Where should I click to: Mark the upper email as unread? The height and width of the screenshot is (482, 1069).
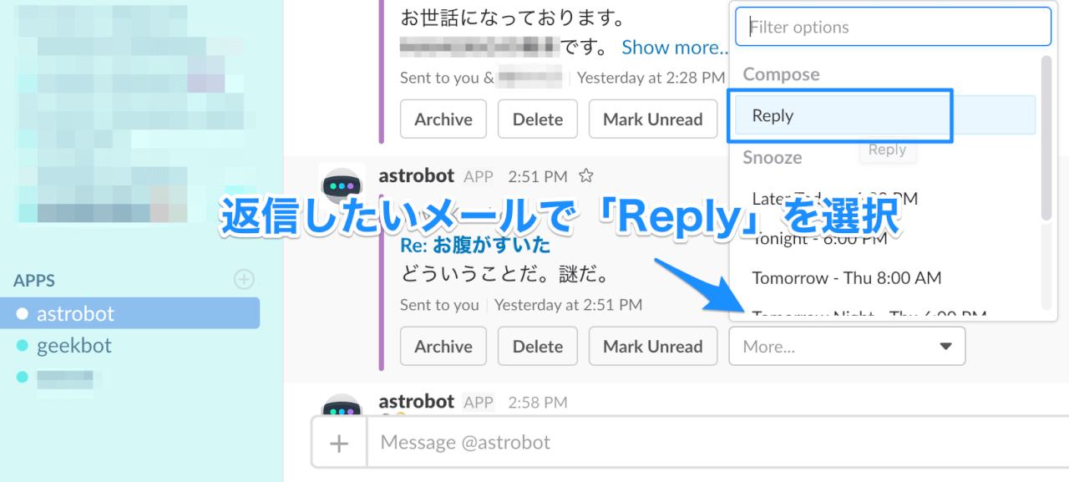point(653,119)
